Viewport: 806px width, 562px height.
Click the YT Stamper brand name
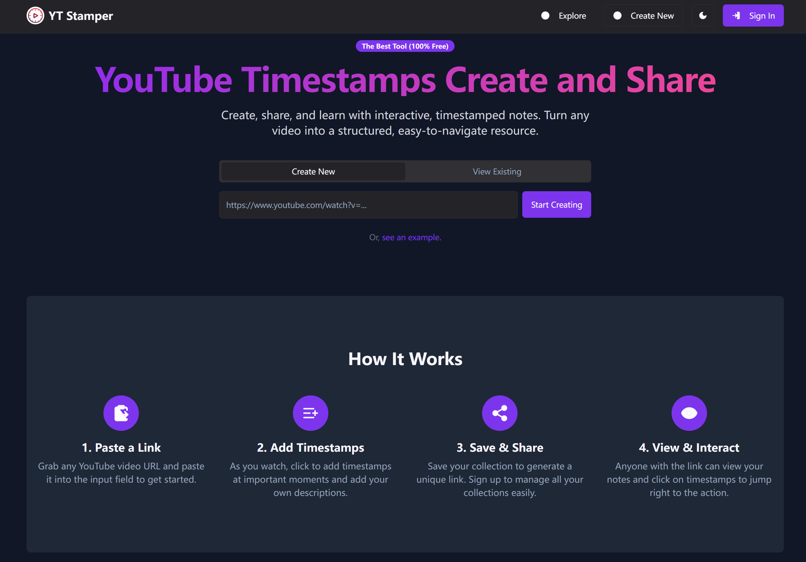click(81, 16)
